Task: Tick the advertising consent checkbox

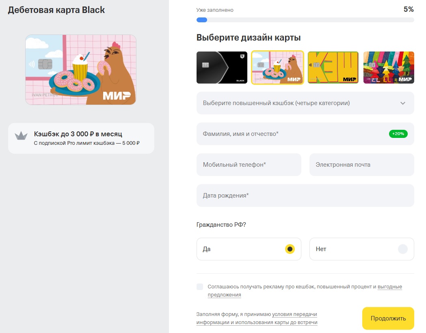Action: point(200,287)
